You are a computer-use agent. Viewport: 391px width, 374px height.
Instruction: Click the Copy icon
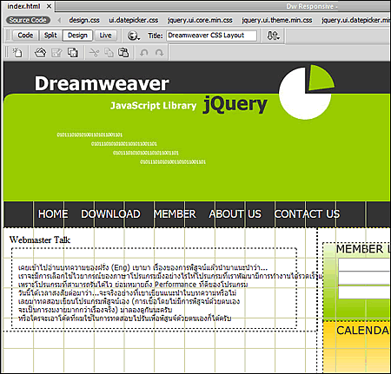(109, 53)
